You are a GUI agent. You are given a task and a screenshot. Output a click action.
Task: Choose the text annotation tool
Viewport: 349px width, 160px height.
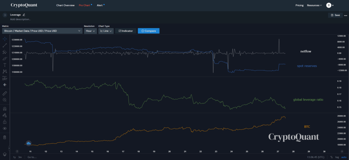pos(5,65)
